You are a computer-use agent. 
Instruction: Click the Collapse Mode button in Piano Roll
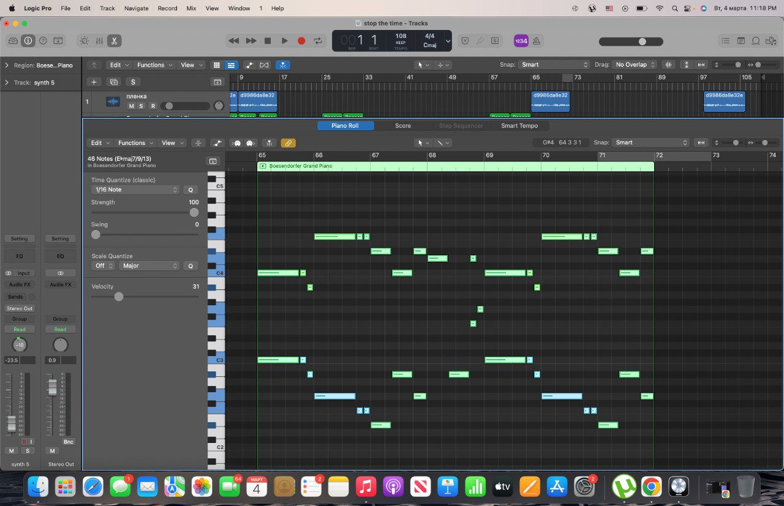point(198,143)
